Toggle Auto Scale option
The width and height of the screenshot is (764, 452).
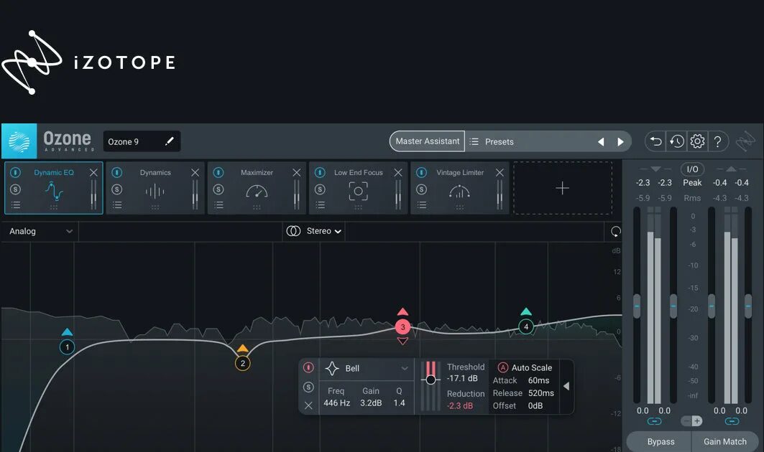coord(525,368)
